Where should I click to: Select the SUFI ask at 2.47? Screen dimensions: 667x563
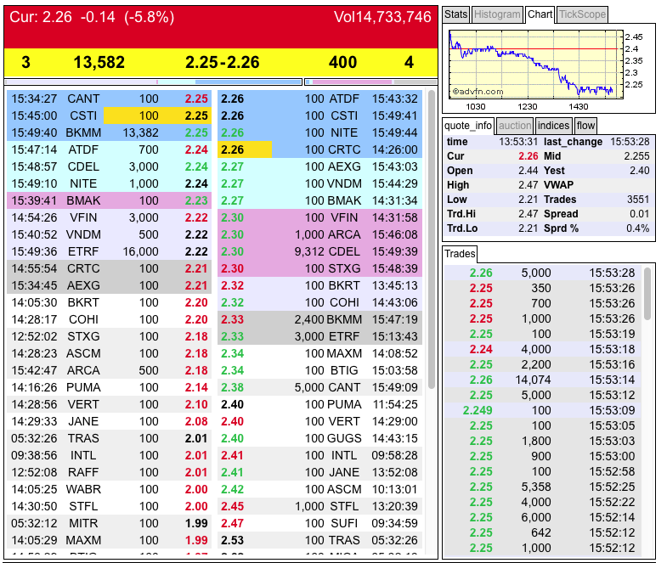point(319,523)
